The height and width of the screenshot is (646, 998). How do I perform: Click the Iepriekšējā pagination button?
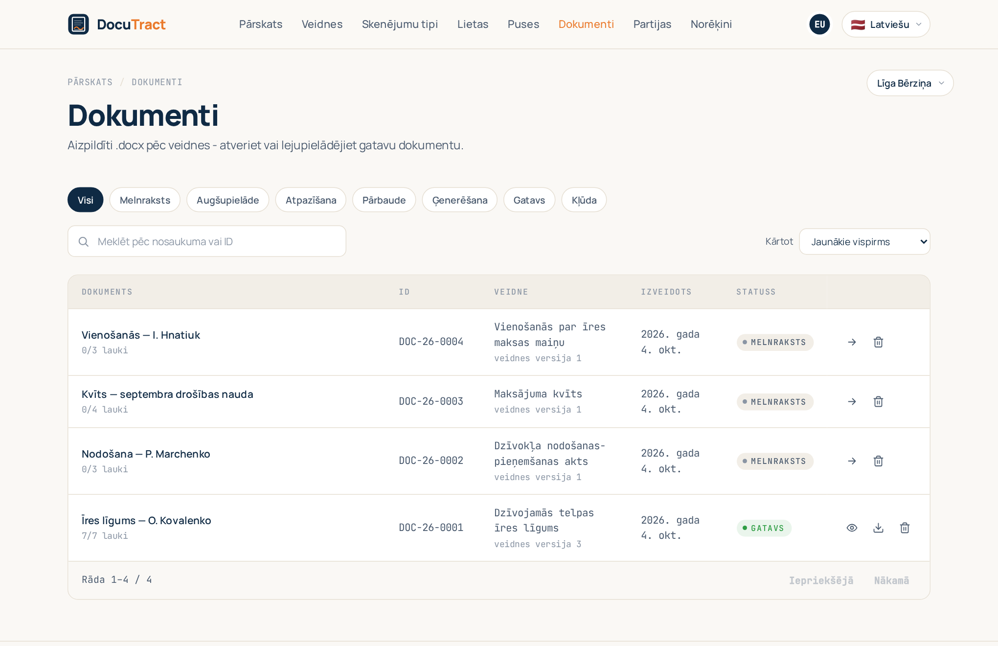[821, 580]
